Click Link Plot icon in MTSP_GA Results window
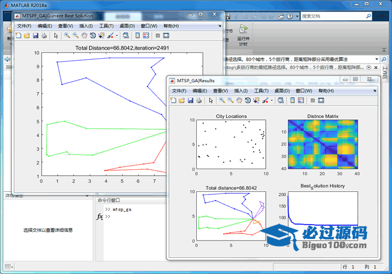Viewport: 392px width, 274px height. 281,100
